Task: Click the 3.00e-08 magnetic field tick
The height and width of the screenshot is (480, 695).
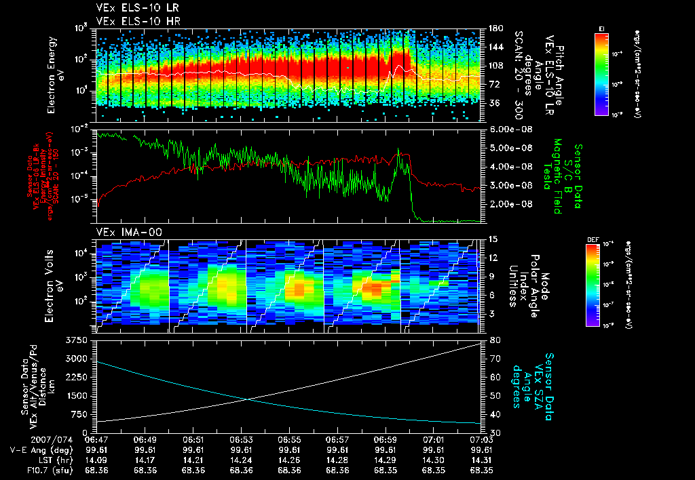Action: point(510,185)
